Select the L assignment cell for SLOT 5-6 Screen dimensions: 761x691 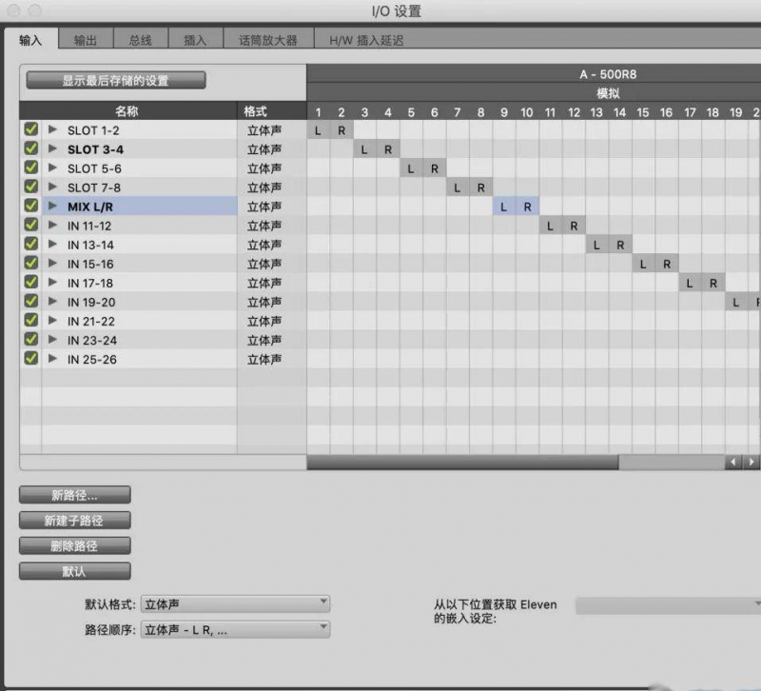pyautogui.click(x=411, y=168)
